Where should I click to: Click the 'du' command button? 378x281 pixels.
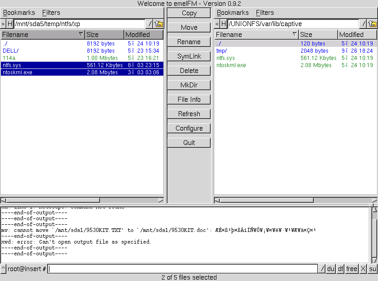[331, 269]
